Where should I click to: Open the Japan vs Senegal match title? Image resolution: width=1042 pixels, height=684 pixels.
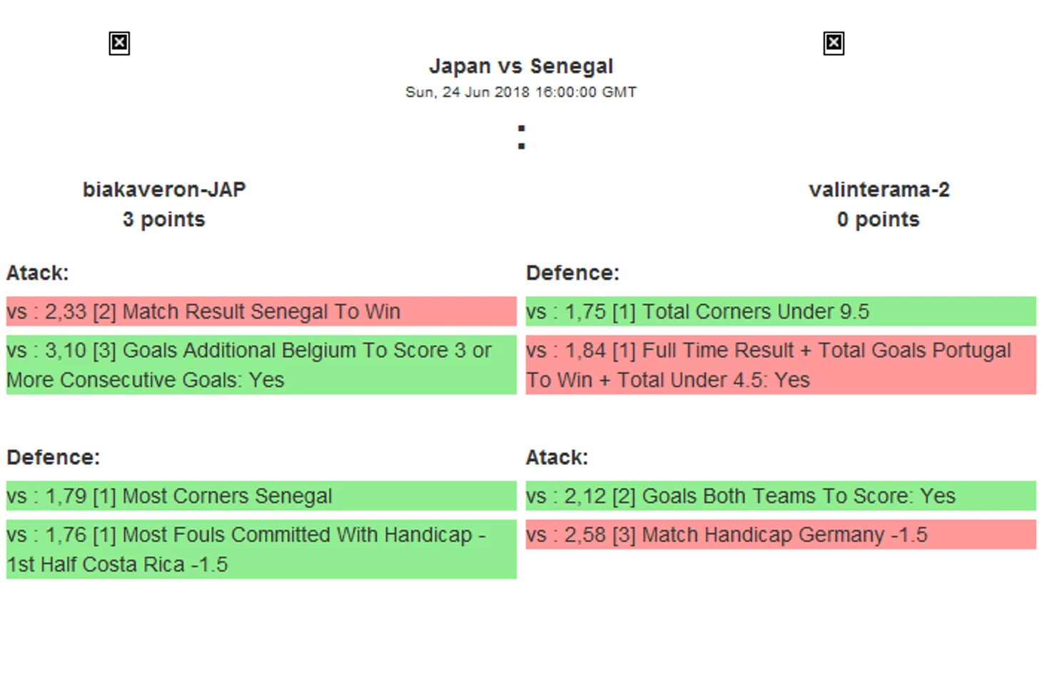521,66
